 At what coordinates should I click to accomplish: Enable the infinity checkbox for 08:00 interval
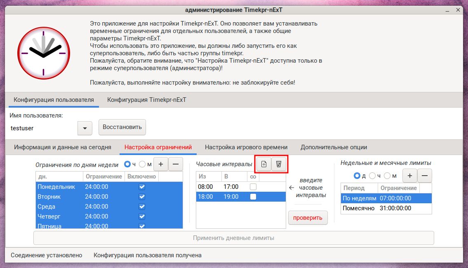click(253, 187)
